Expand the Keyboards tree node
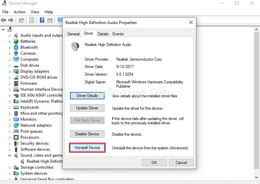This screenshot has width=260, height=184. pos(9,108)
